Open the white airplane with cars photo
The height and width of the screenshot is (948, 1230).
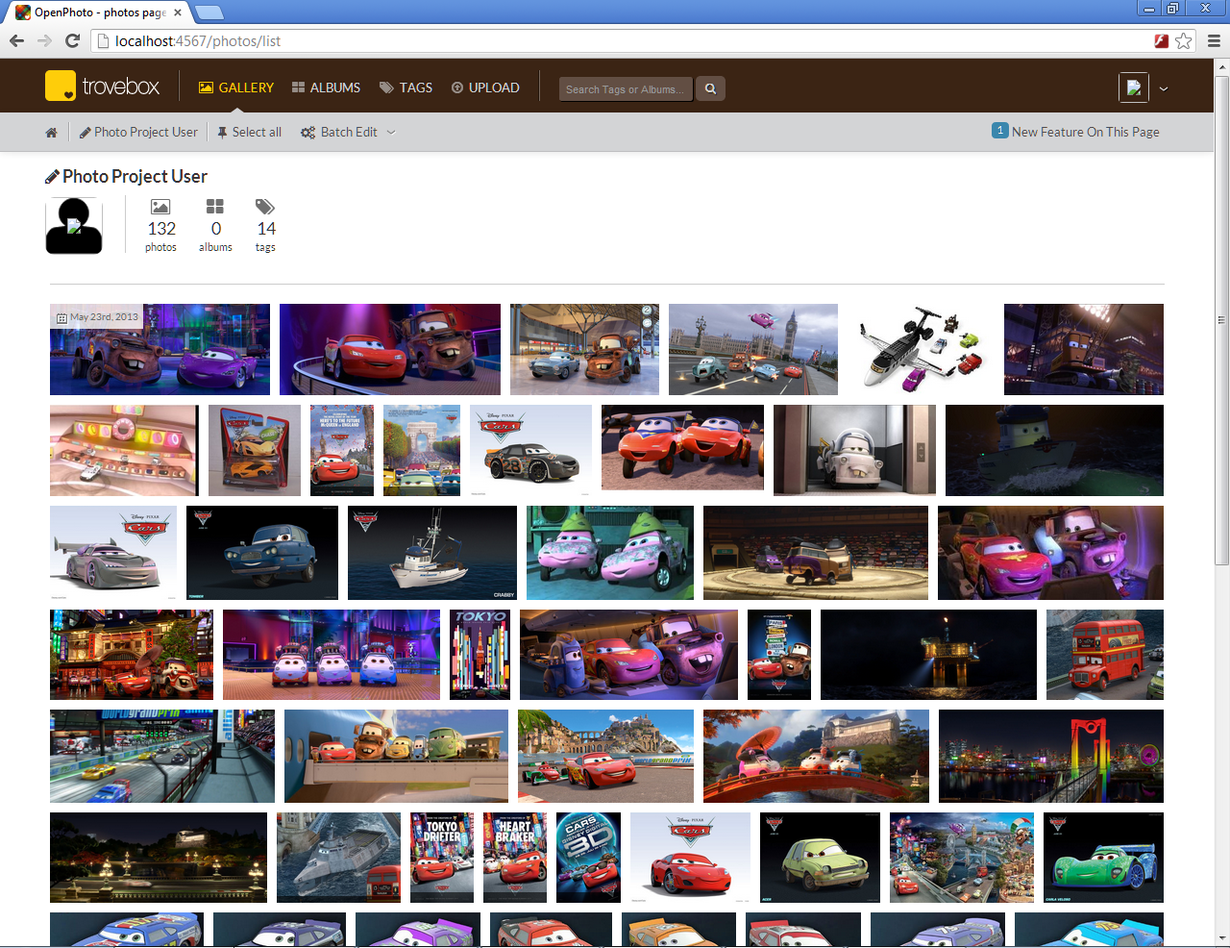point(921,349)
